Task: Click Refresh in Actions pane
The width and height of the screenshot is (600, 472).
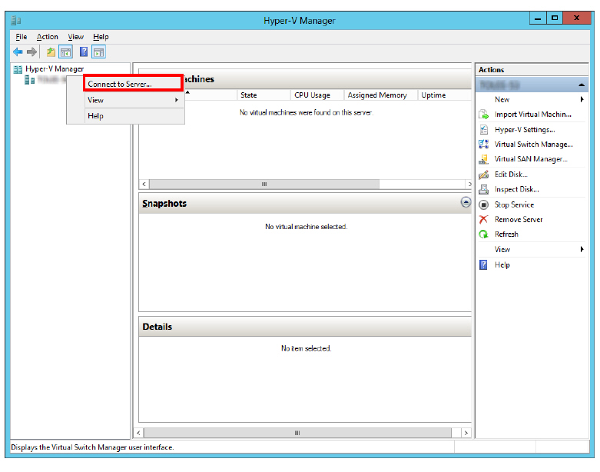Action: click(x=506, y=234)
